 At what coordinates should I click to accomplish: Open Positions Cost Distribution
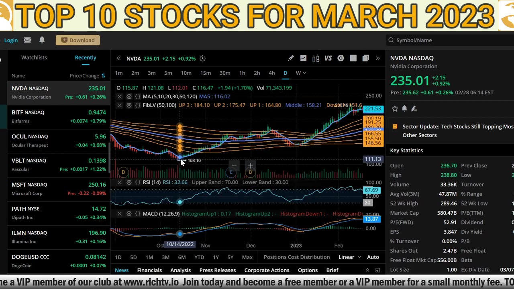tap(297, 257)
